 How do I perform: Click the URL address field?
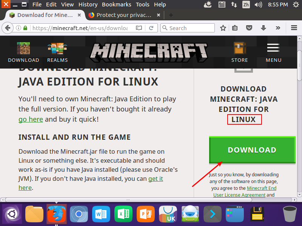80,28
